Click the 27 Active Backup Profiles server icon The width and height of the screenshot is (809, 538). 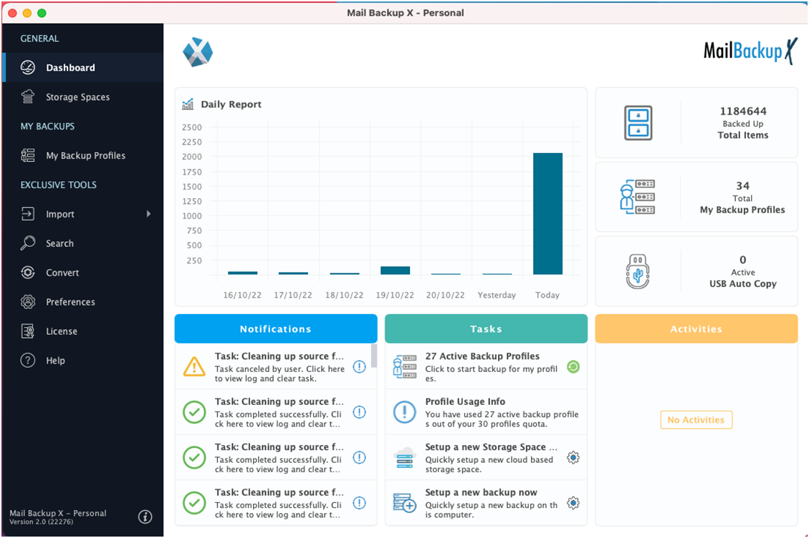click(404, 366)
